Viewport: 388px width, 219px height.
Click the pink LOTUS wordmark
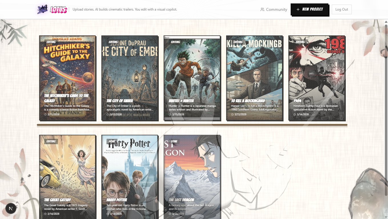point(59,10)
